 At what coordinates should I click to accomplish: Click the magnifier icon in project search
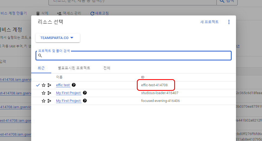[x=40, y=56]
